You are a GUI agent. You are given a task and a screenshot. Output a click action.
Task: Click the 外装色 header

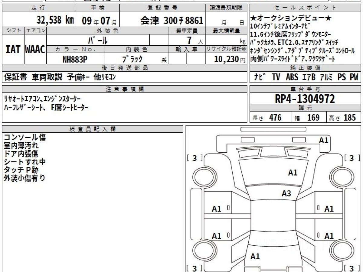(107, 31)
